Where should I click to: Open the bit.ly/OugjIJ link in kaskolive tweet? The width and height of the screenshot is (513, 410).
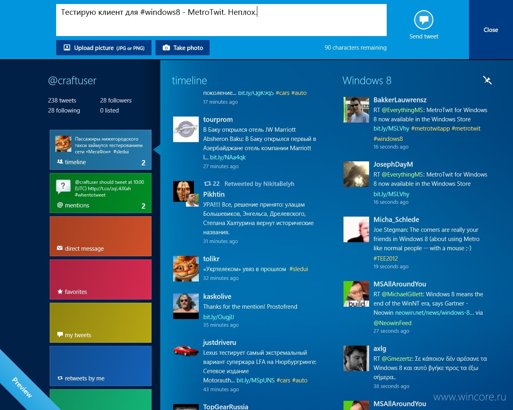click(x=218, y=317)
